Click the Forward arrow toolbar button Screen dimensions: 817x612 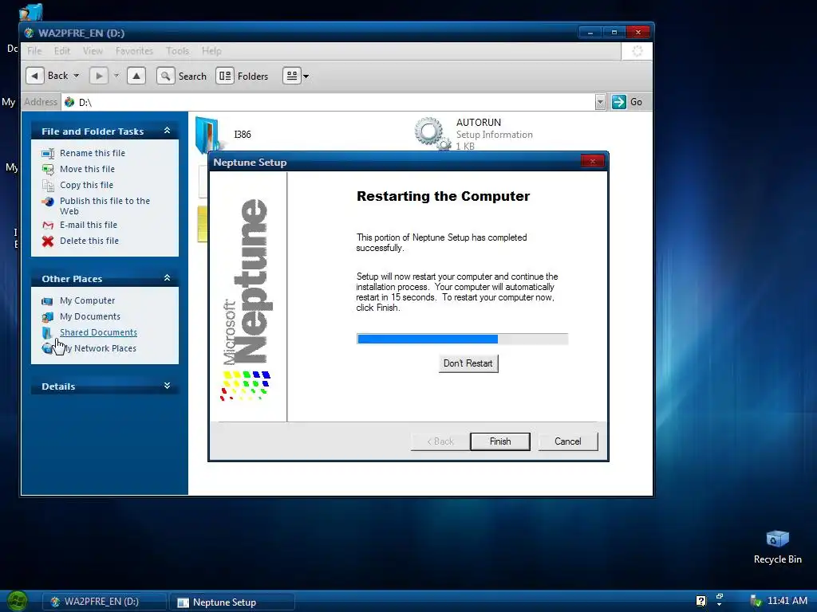click(98, 76)
